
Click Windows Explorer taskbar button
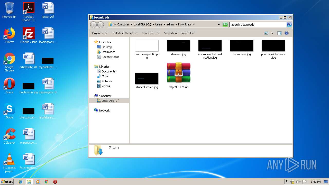pyautogui.click(x=29, y=182)
